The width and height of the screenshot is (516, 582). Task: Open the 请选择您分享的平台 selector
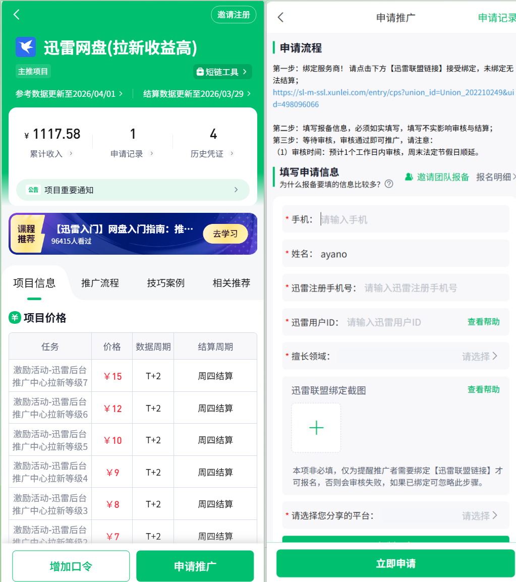(x=395, y=515)
